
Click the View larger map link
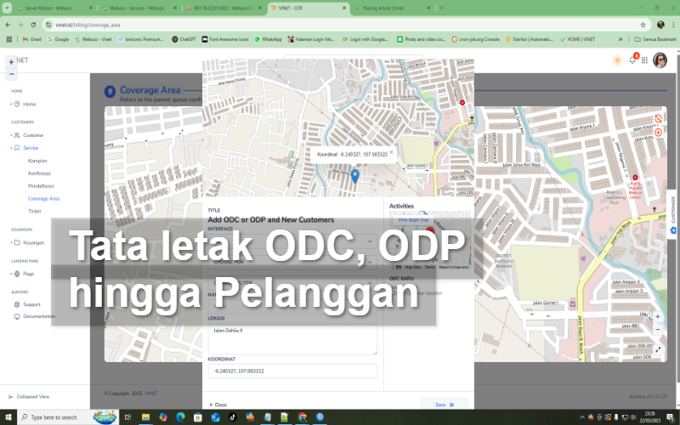pos(413,220)
